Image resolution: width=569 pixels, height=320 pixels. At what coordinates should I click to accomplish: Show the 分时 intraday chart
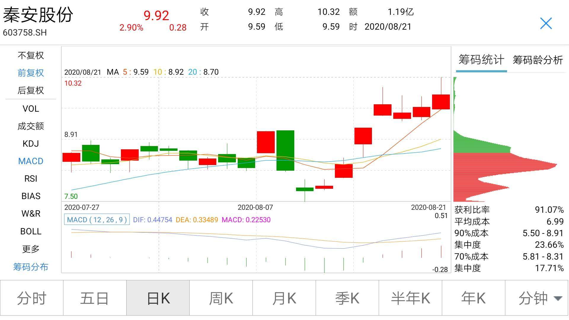click(x=32, y=298)
